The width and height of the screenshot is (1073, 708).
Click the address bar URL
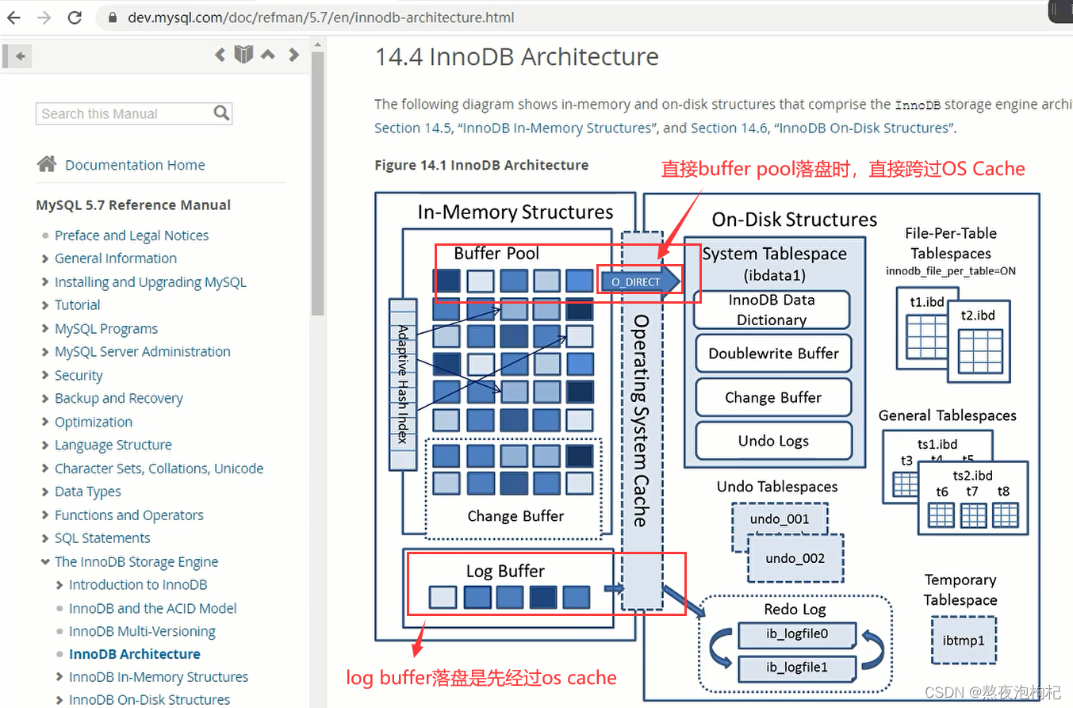(320, 17)
